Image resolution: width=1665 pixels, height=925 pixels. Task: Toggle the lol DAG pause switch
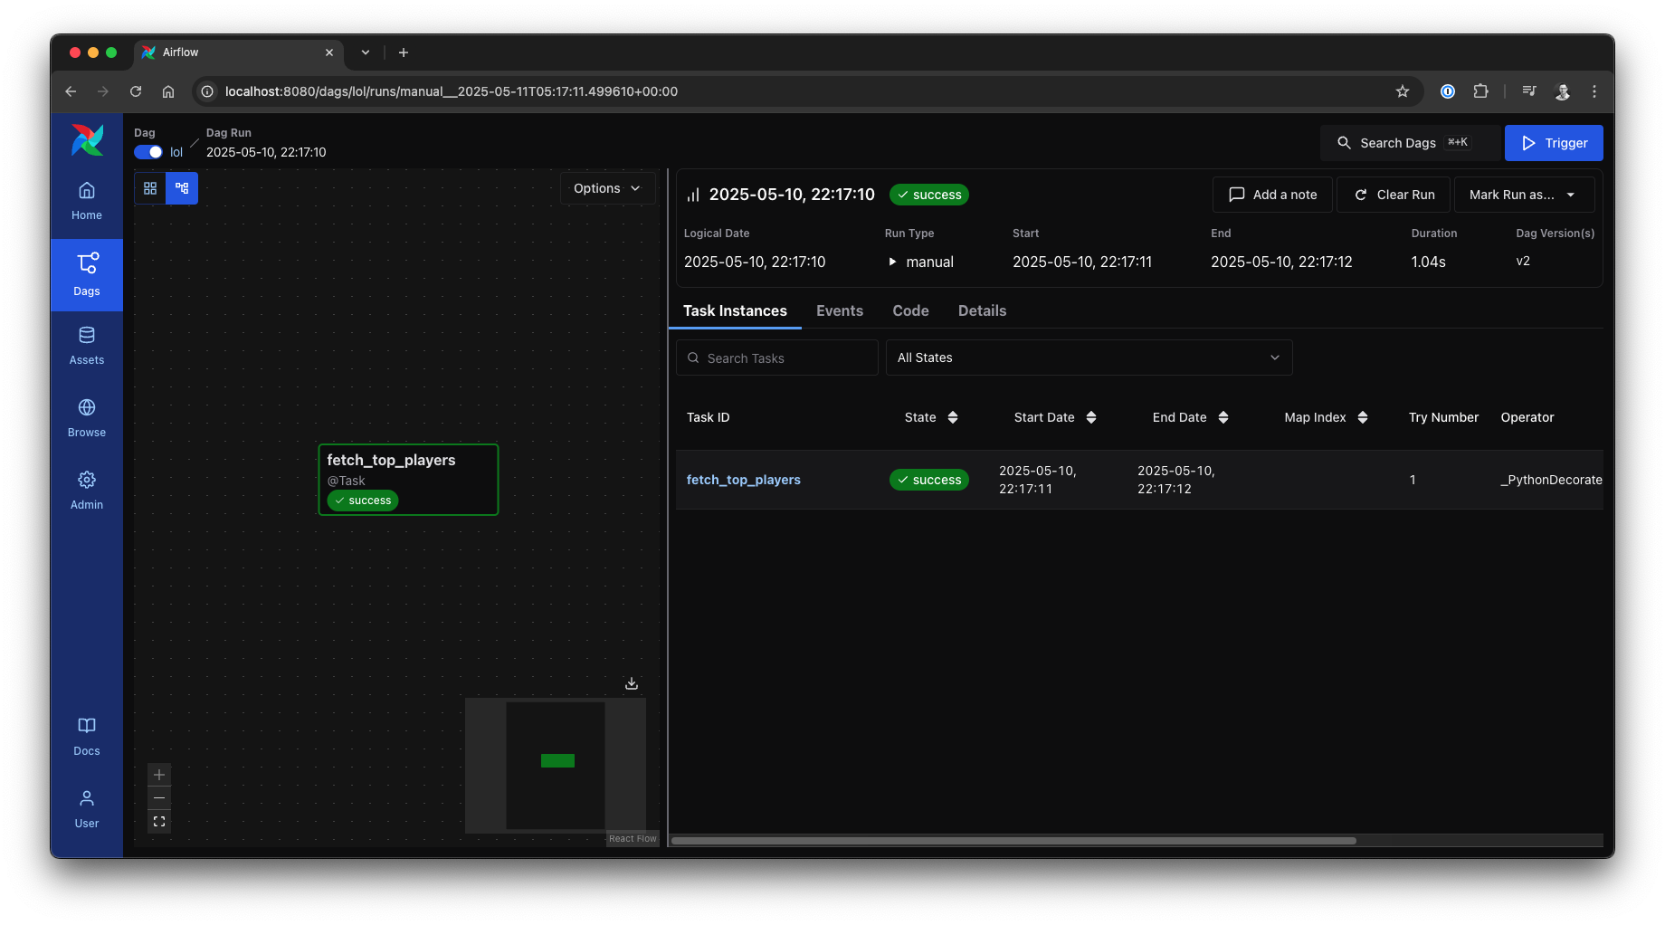tap(147, 152)
